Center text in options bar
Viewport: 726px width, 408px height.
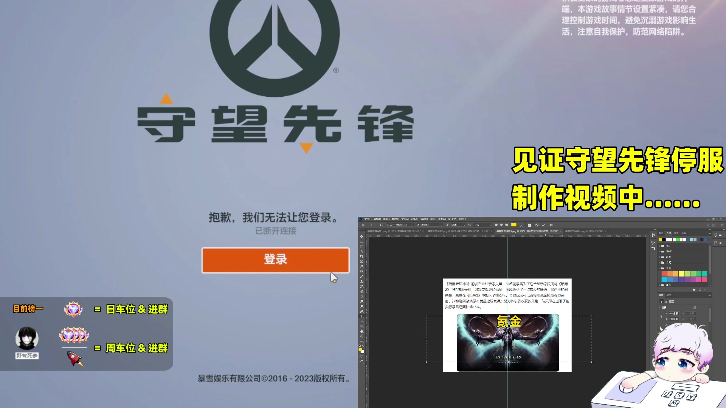pyautogui.click(x=501, y=225)
